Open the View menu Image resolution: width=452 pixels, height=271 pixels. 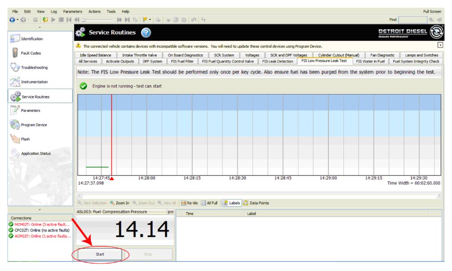41,12
